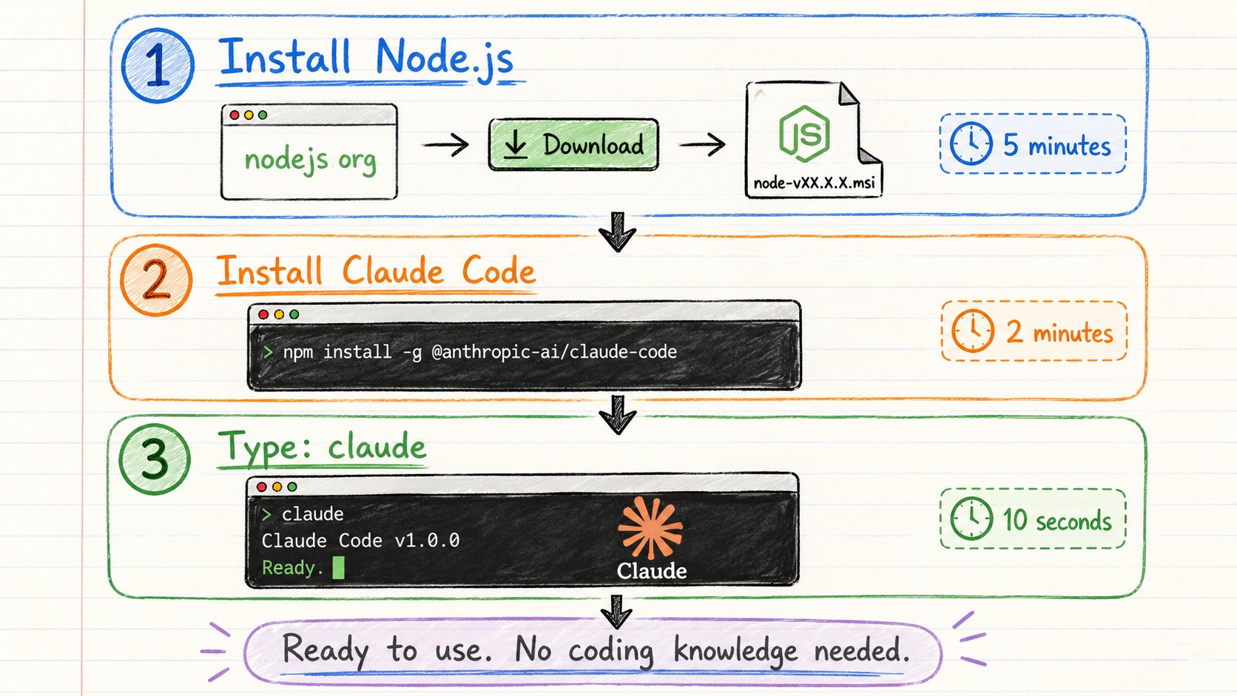Click the blue clock icon beside 5 minutes
Image resolution: width=1237 pixels, height=696 pixels.
pyautogui.click(x=971, y=143)
